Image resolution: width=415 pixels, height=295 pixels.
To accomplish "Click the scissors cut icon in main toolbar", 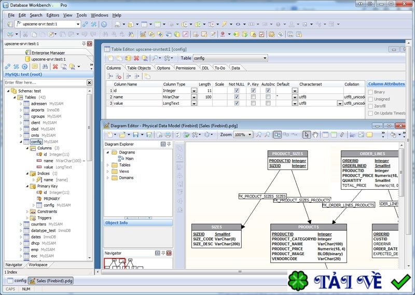I will [x=25, y=34].
